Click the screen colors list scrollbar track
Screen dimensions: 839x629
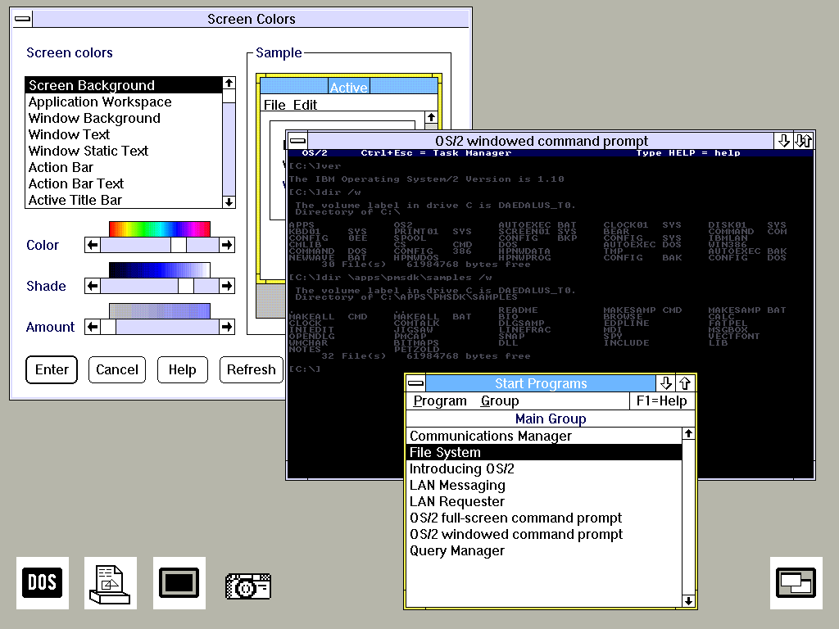(229, 149)
